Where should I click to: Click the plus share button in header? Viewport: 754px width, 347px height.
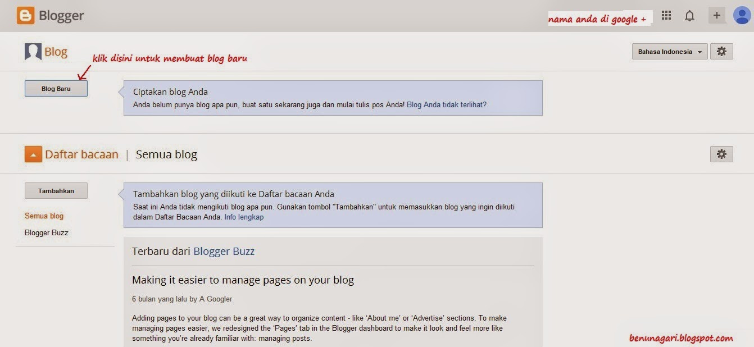click(x=717, y=16)
